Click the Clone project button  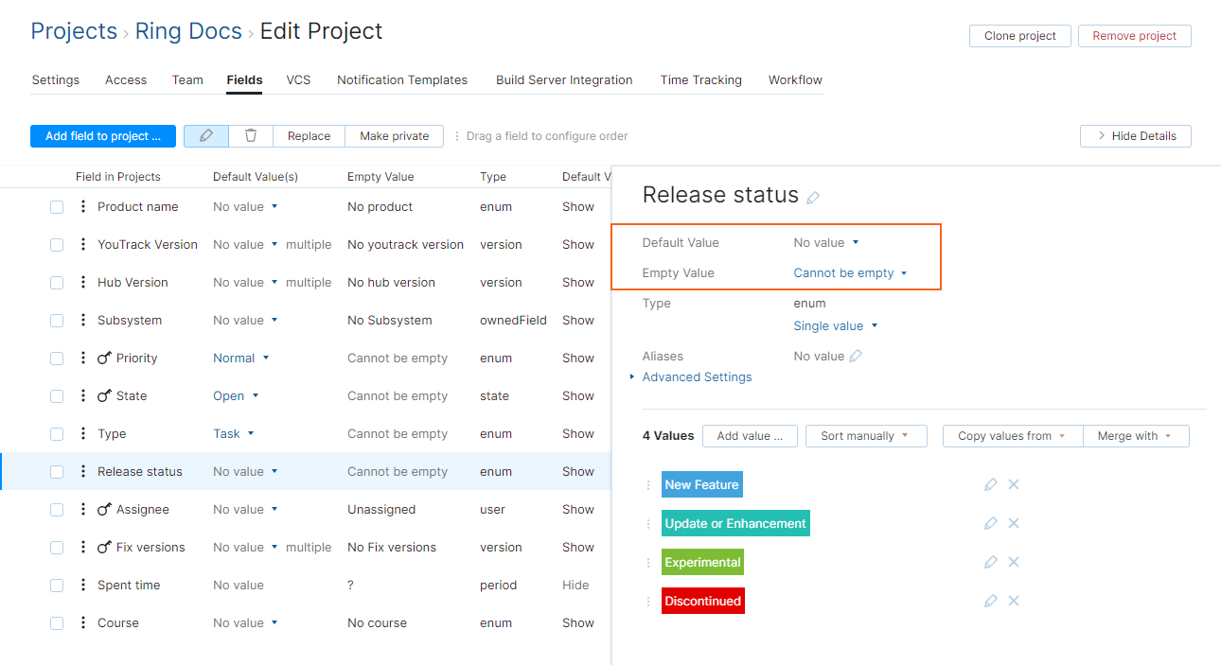(1019, 36)
